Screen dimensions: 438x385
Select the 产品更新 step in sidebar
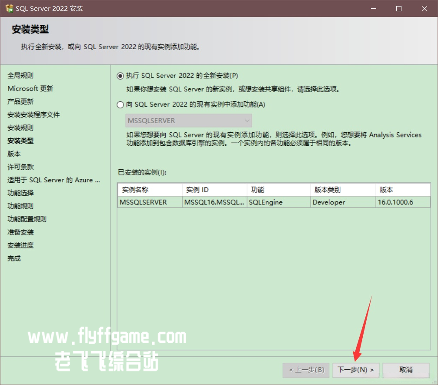click(20, 102)
